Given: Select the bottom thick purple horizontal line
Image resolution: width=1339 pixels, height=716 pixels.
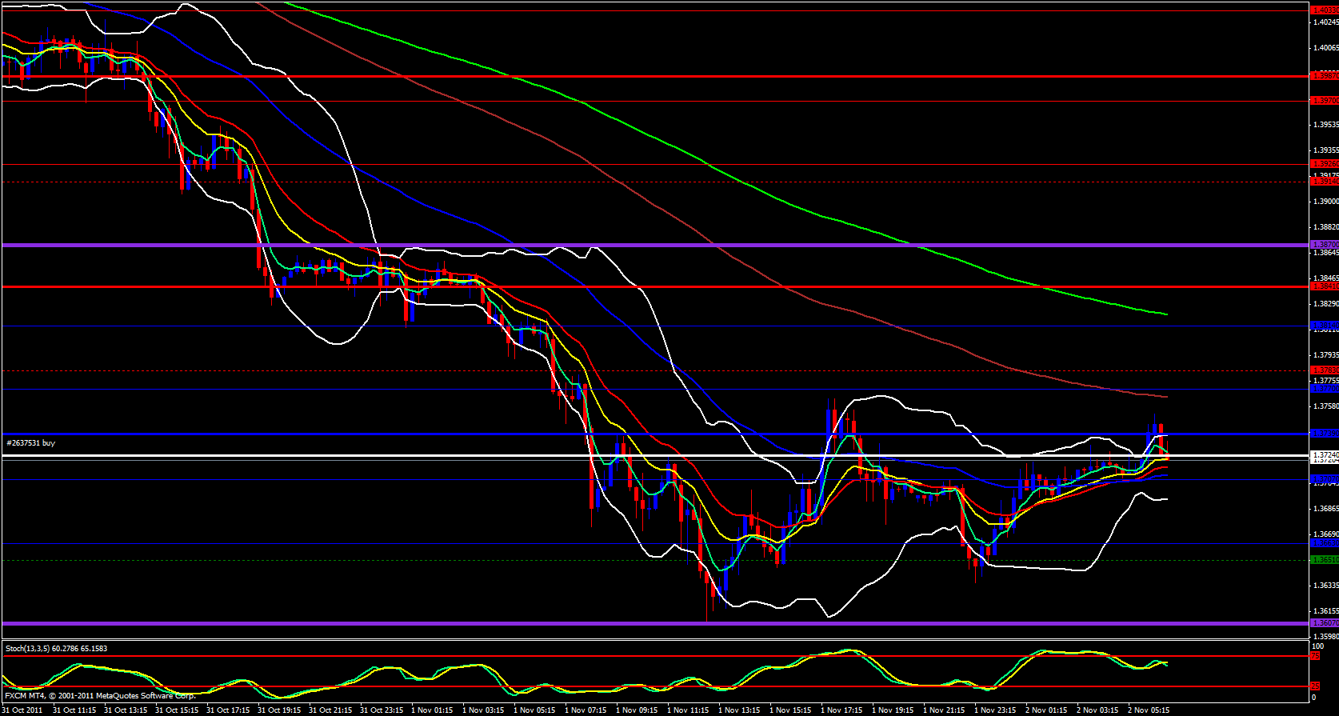Looking at the screenshot, I should point(640,623).
